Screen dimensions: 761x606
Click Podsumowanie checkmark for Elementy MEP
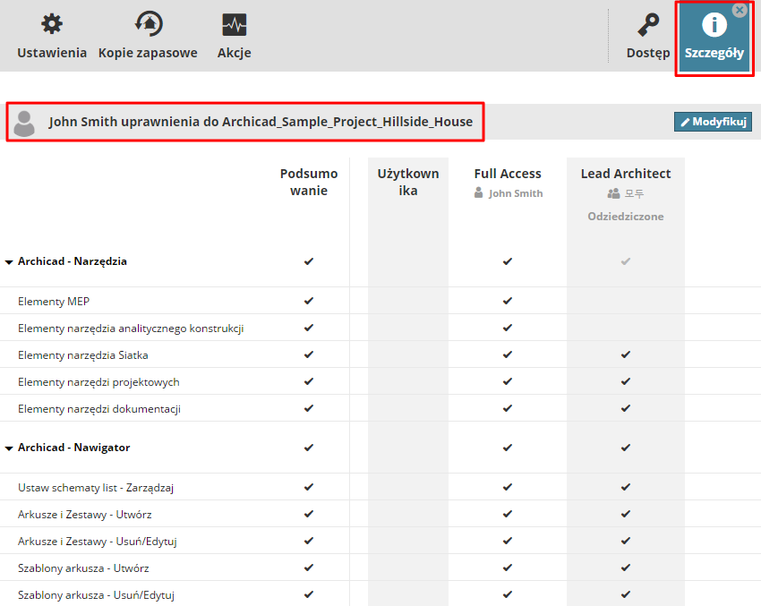[309, 301]
